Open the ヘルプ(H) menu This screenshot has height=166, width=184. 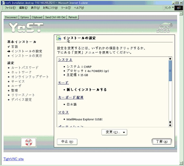pyautogui.click(x=79, y=8)
